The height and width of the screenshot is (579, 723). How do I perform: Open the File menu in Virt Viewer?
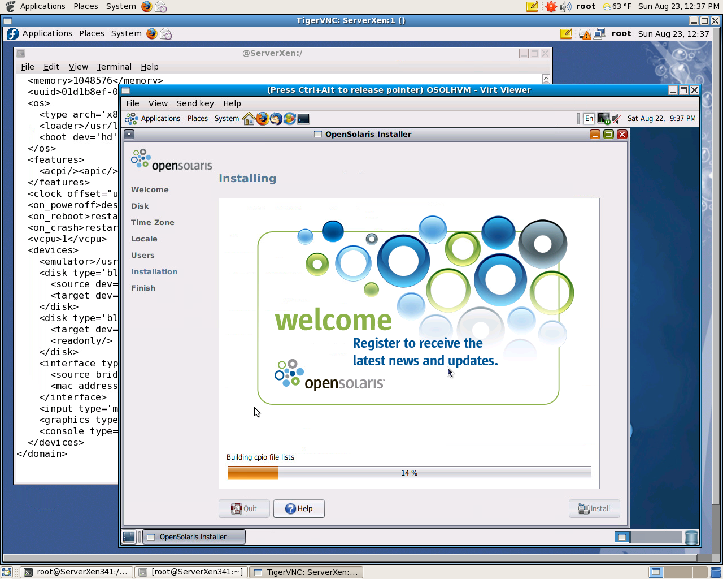[x=133, y=103]
